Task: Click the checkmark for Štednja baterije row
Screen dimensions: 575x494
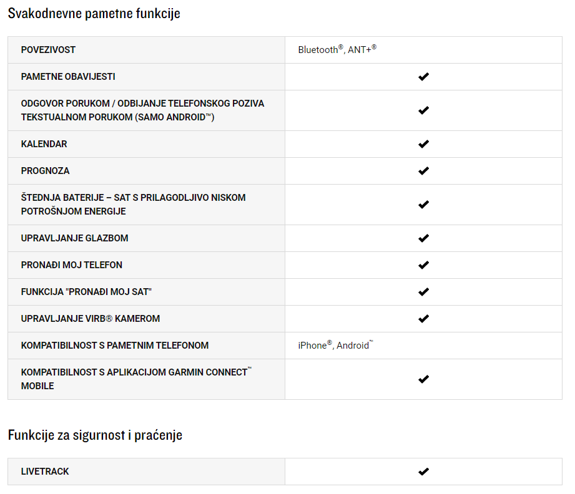Action: [423, 205]
